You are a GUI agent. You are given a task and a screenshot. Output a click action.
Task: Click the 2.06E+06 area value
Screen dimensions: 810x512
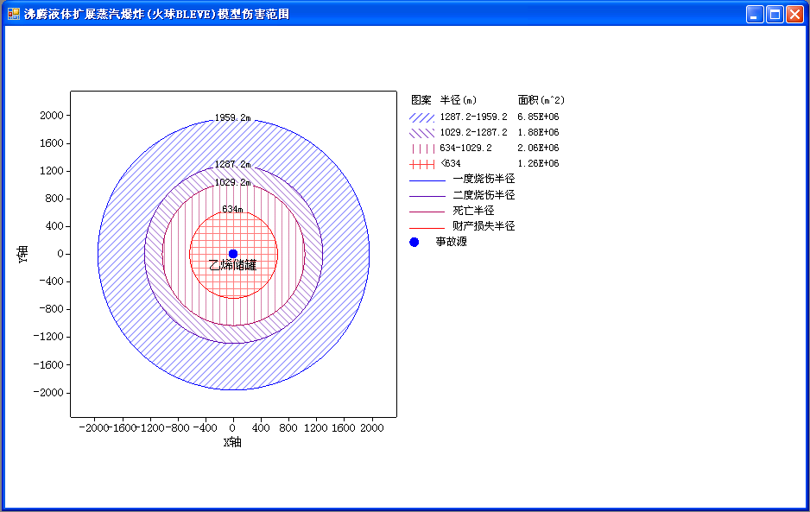tap(538, 148)
